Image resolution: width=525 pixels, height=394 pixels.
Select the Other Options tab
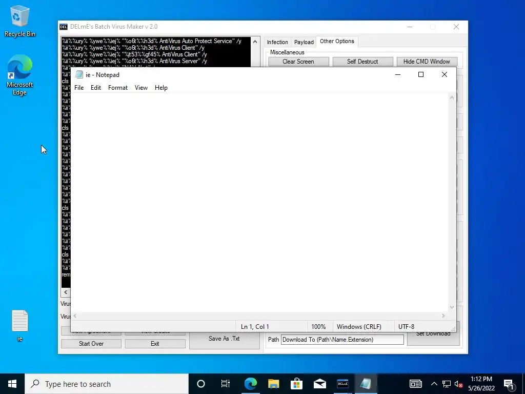click(337, 41)
